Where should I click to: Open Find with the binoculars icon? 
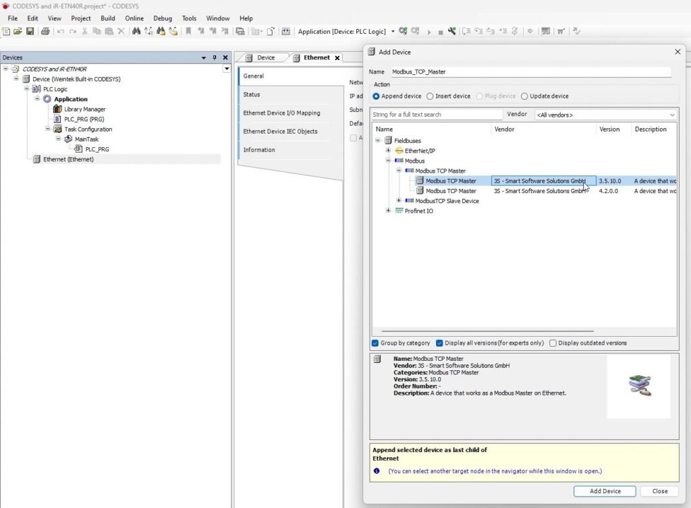(136, 31)
